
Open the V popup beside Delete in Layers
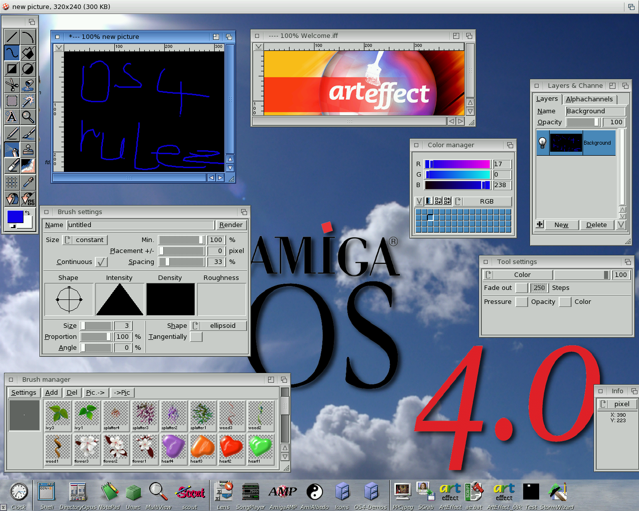[x=621, y=225]
